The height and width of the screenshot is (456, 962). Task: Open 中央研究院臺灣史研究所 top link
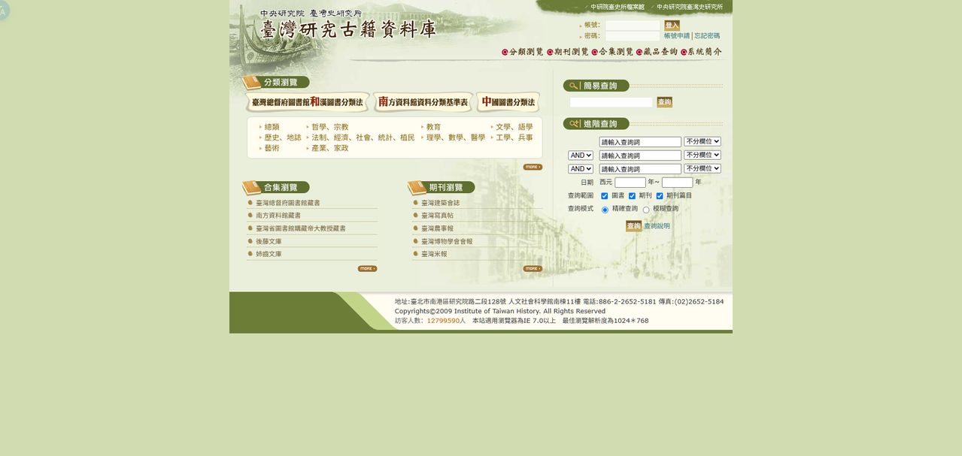[x=690, y=7]
